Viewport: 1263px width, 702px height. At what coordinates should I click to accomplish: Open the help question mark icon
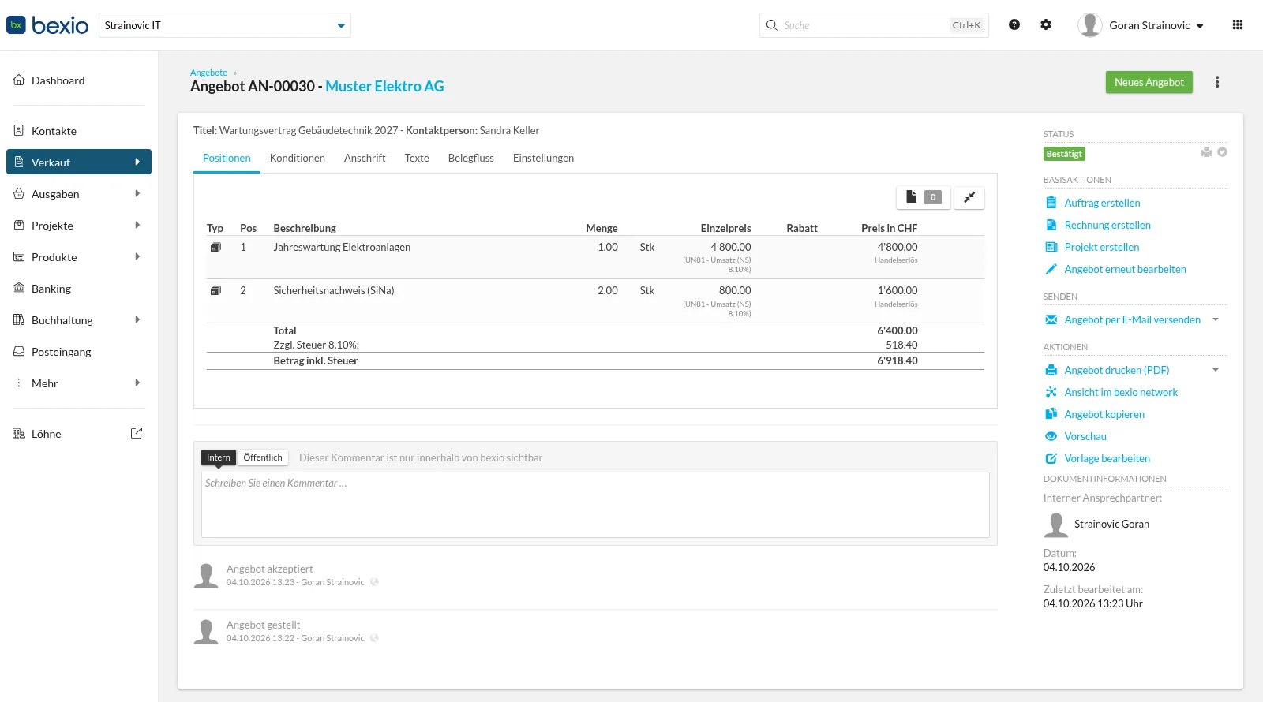tap(1014, 24)
